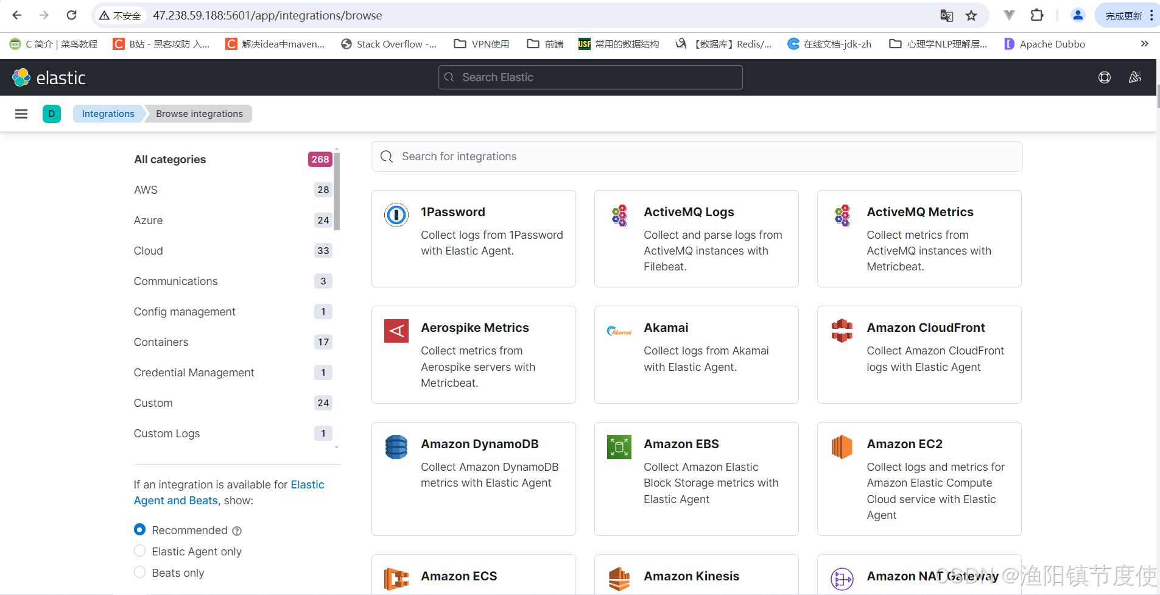Click the Amazon ECS icon
This screenshot has width=1160, height=595.
396,579
